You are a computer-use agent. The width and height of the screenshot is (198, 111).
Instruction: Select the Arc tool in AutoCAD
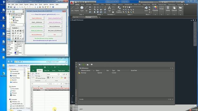pyautogui.click(x=87, y=9)
